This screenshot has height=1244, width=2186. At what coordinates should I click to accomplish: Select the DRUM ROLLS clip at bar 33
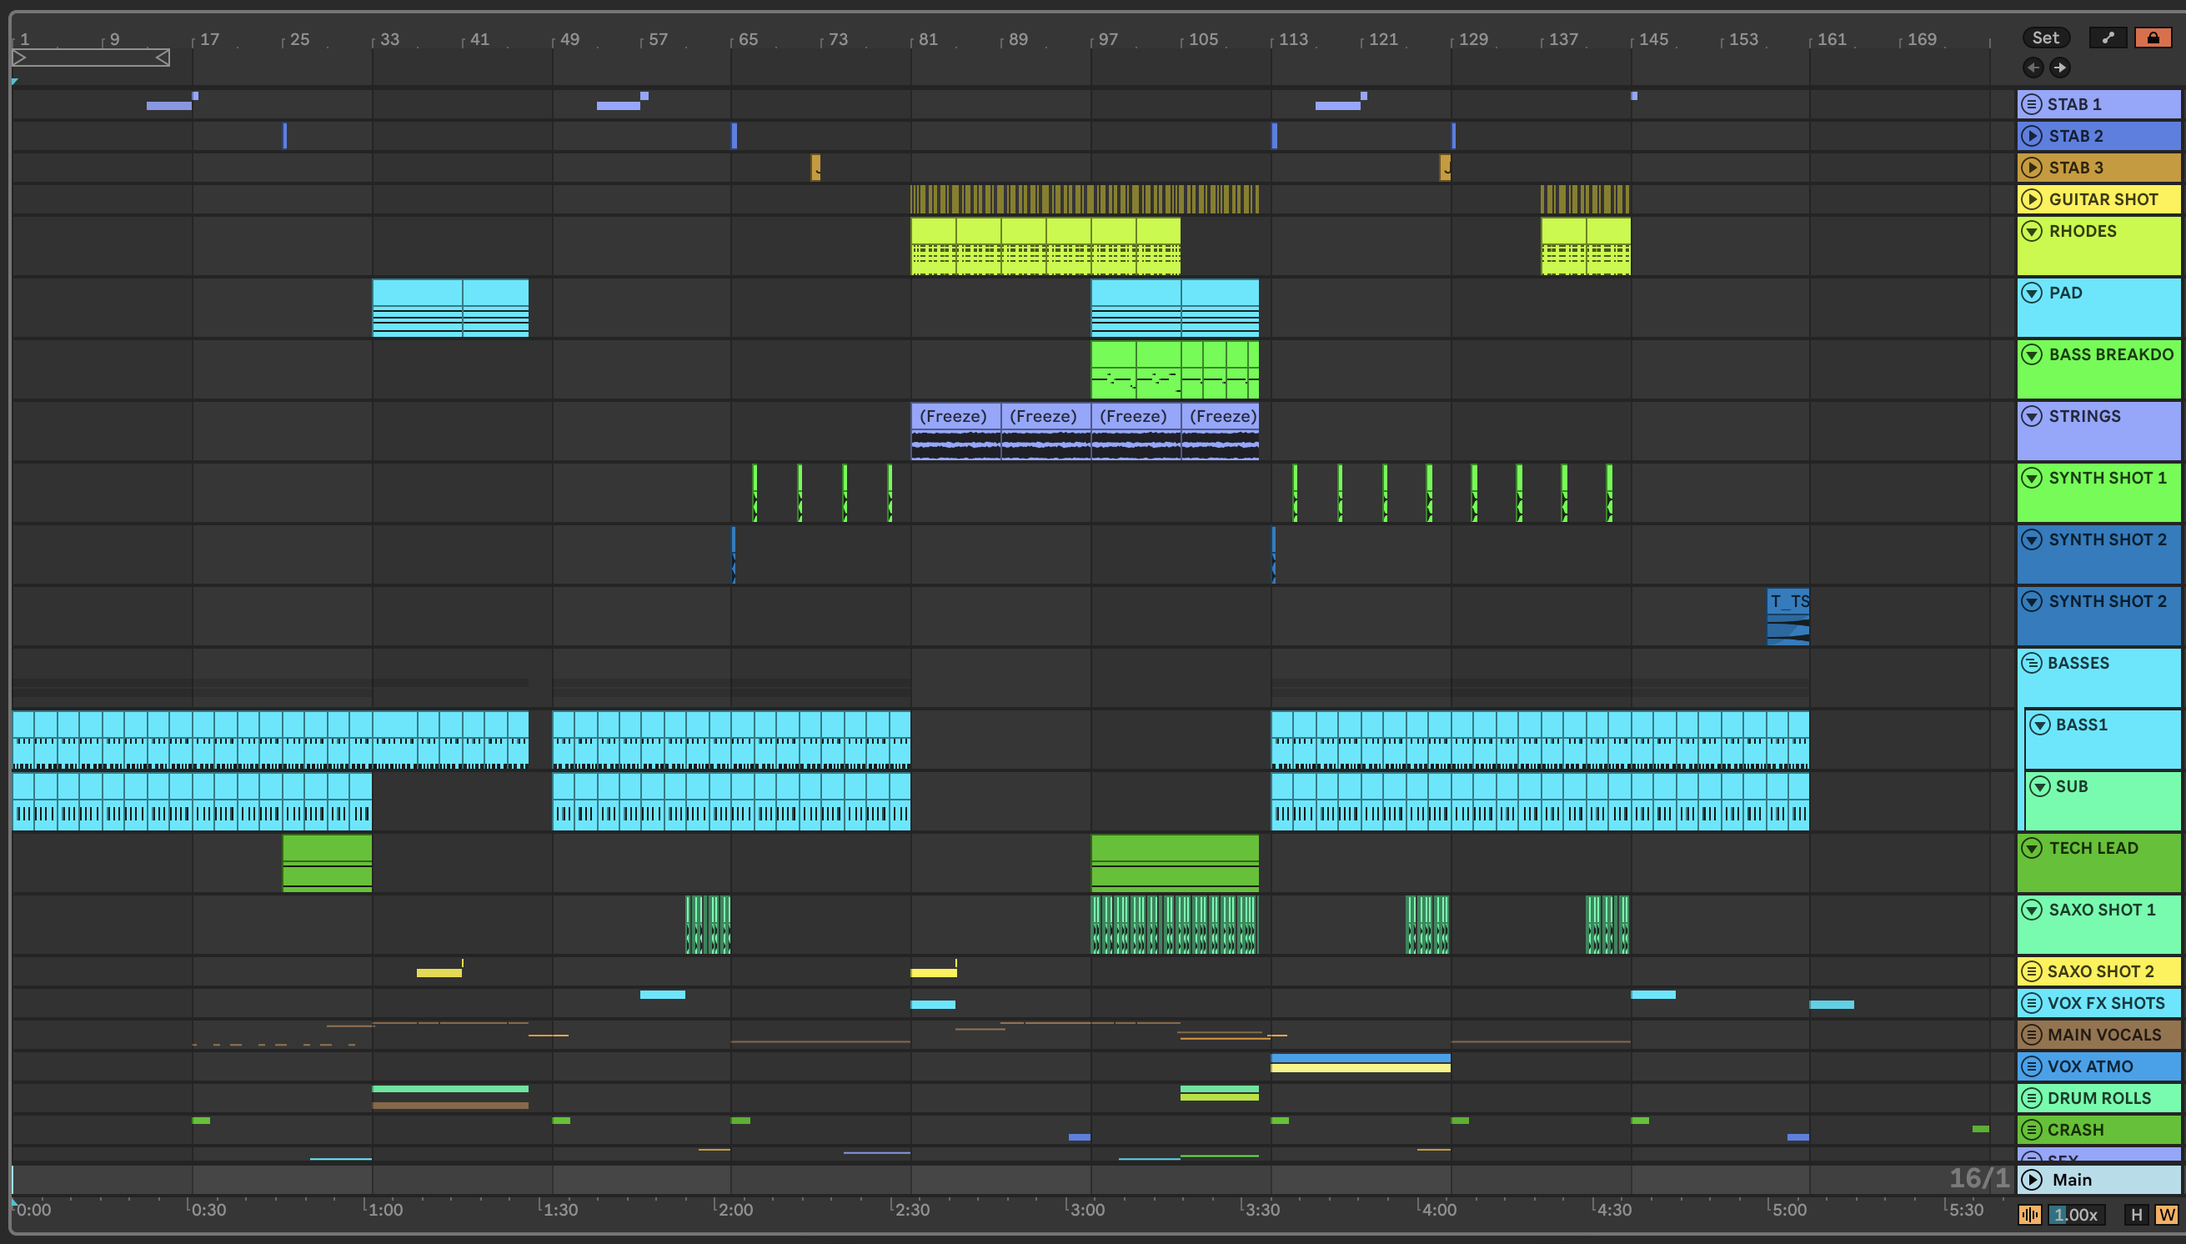point(450,1090)
